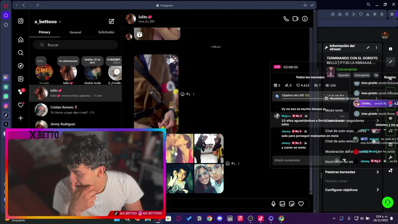
Task: Switch to the Solicitudes tab
Action: [106, 32]
